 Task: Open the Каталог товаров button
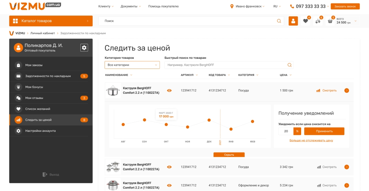click(51, 21)
